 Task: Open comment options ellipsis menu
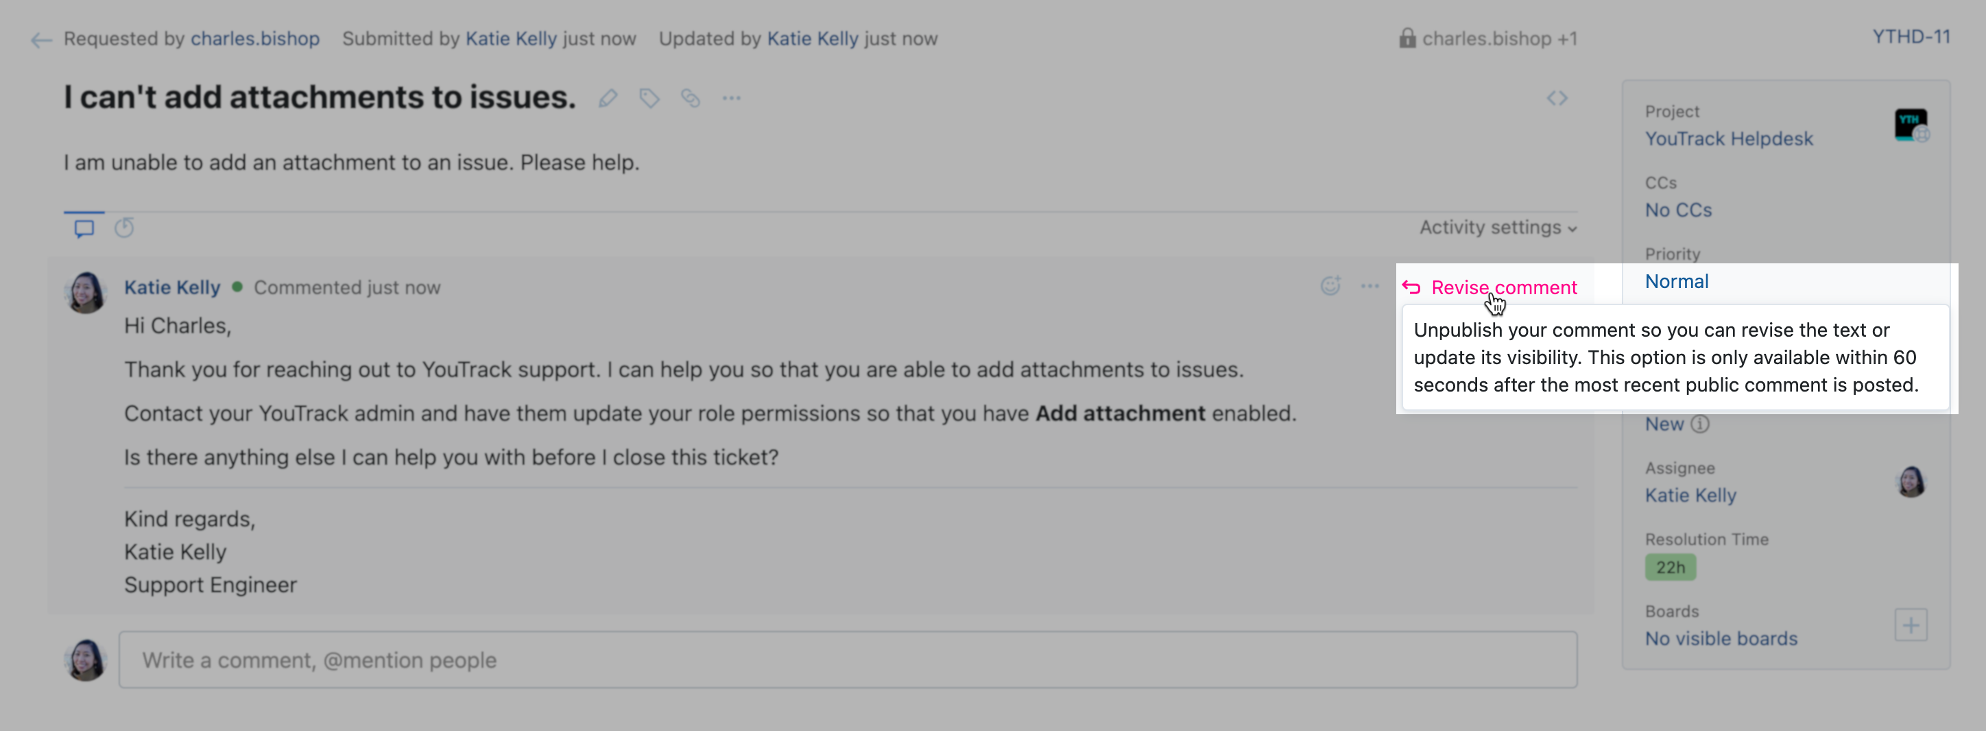click(1369, 286)
